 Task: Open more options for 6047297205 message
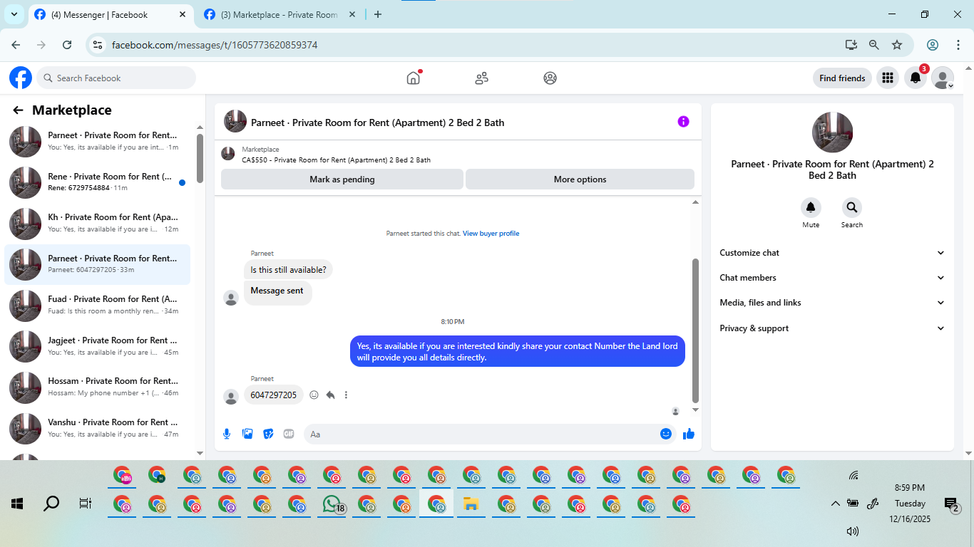pos(347,395)
